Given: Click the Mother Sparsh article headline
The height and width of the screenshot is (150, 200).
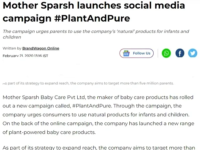Looking at the screenshot, I should (x=94, y=12).
